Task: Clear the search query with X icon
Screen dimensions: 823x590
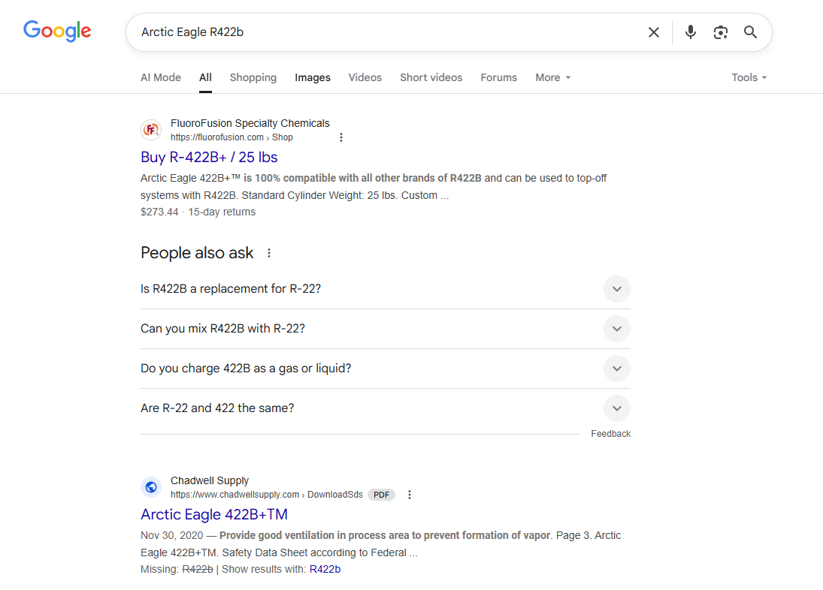Action: pyautogui.click(x=653, y=32)
